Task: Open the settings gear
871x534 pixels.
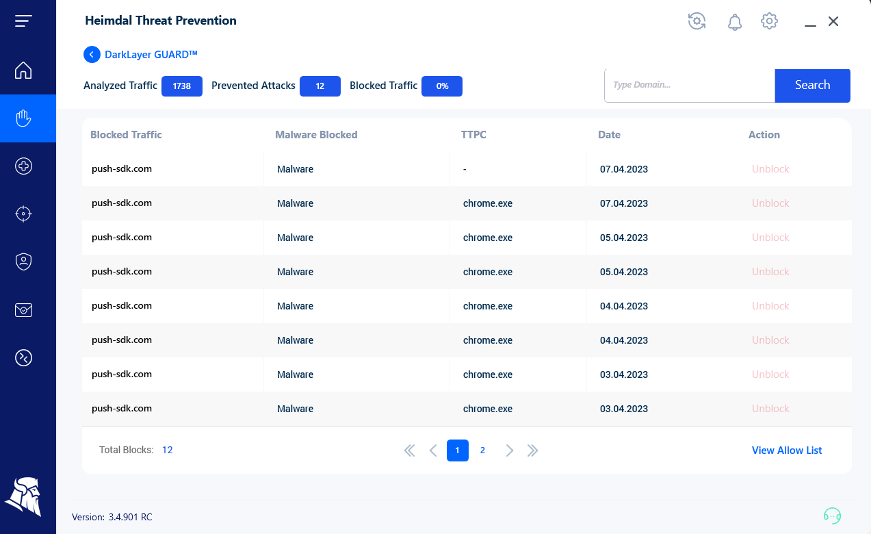Action: (768, 21)
